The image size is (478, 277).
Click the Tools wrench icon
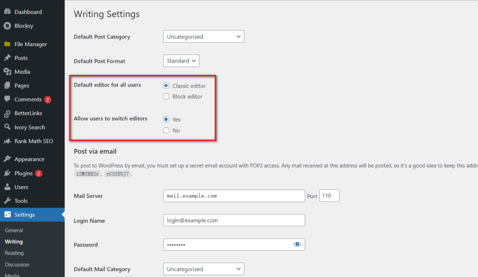pyautogui.click(x=7, y=200)
